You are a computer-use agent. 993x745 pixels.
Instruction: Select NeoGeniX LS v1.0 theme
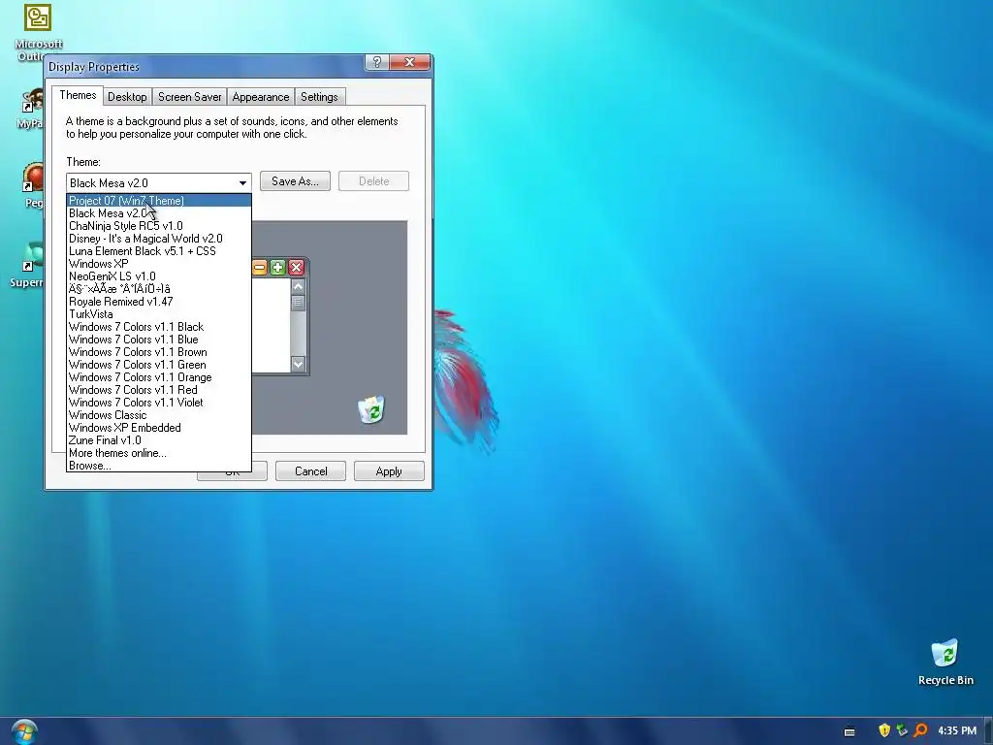point(159,276)
